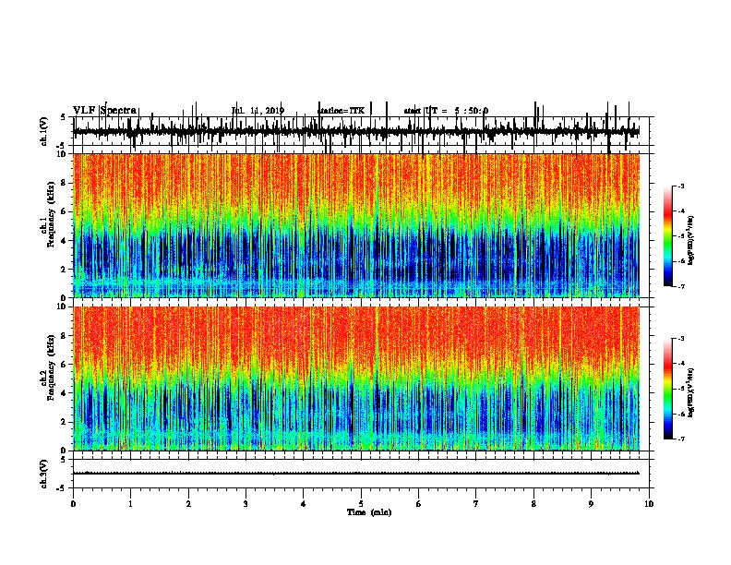
Task: Click the '-3' value atop ch.2 colorbar
Action: pyautogui.click(x=681, y=339)
